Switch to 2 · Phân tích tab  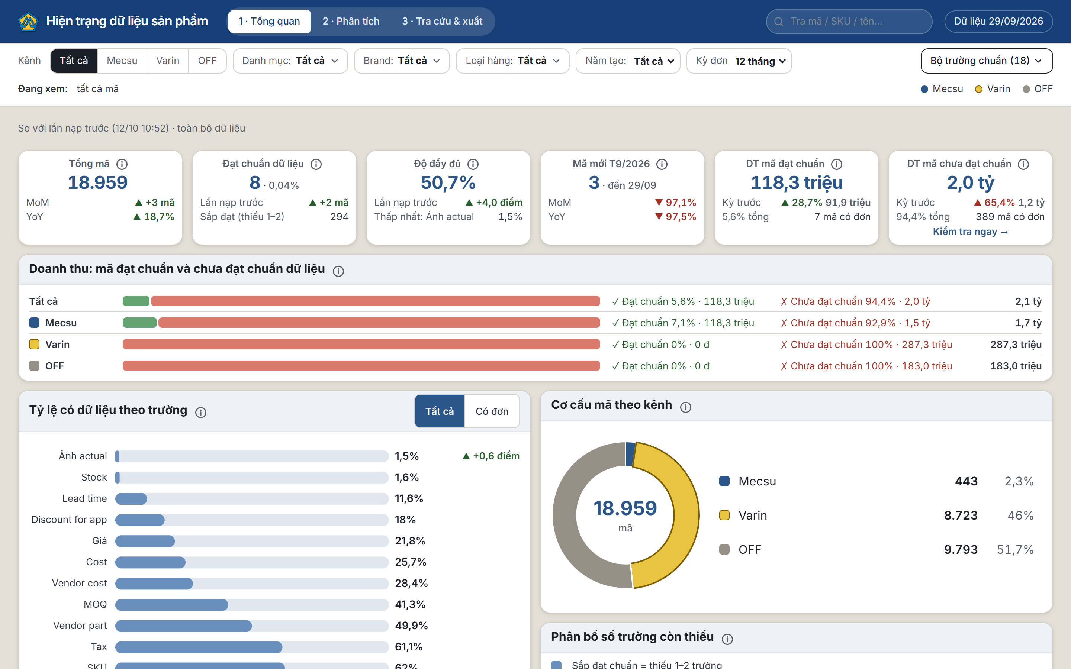pyautogui.click(x=351, y=21)
